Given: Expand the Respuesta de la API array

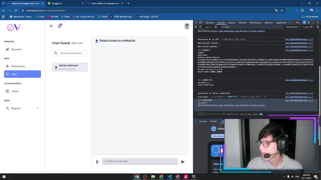Looking at the screenshot, I should [222, 39].
